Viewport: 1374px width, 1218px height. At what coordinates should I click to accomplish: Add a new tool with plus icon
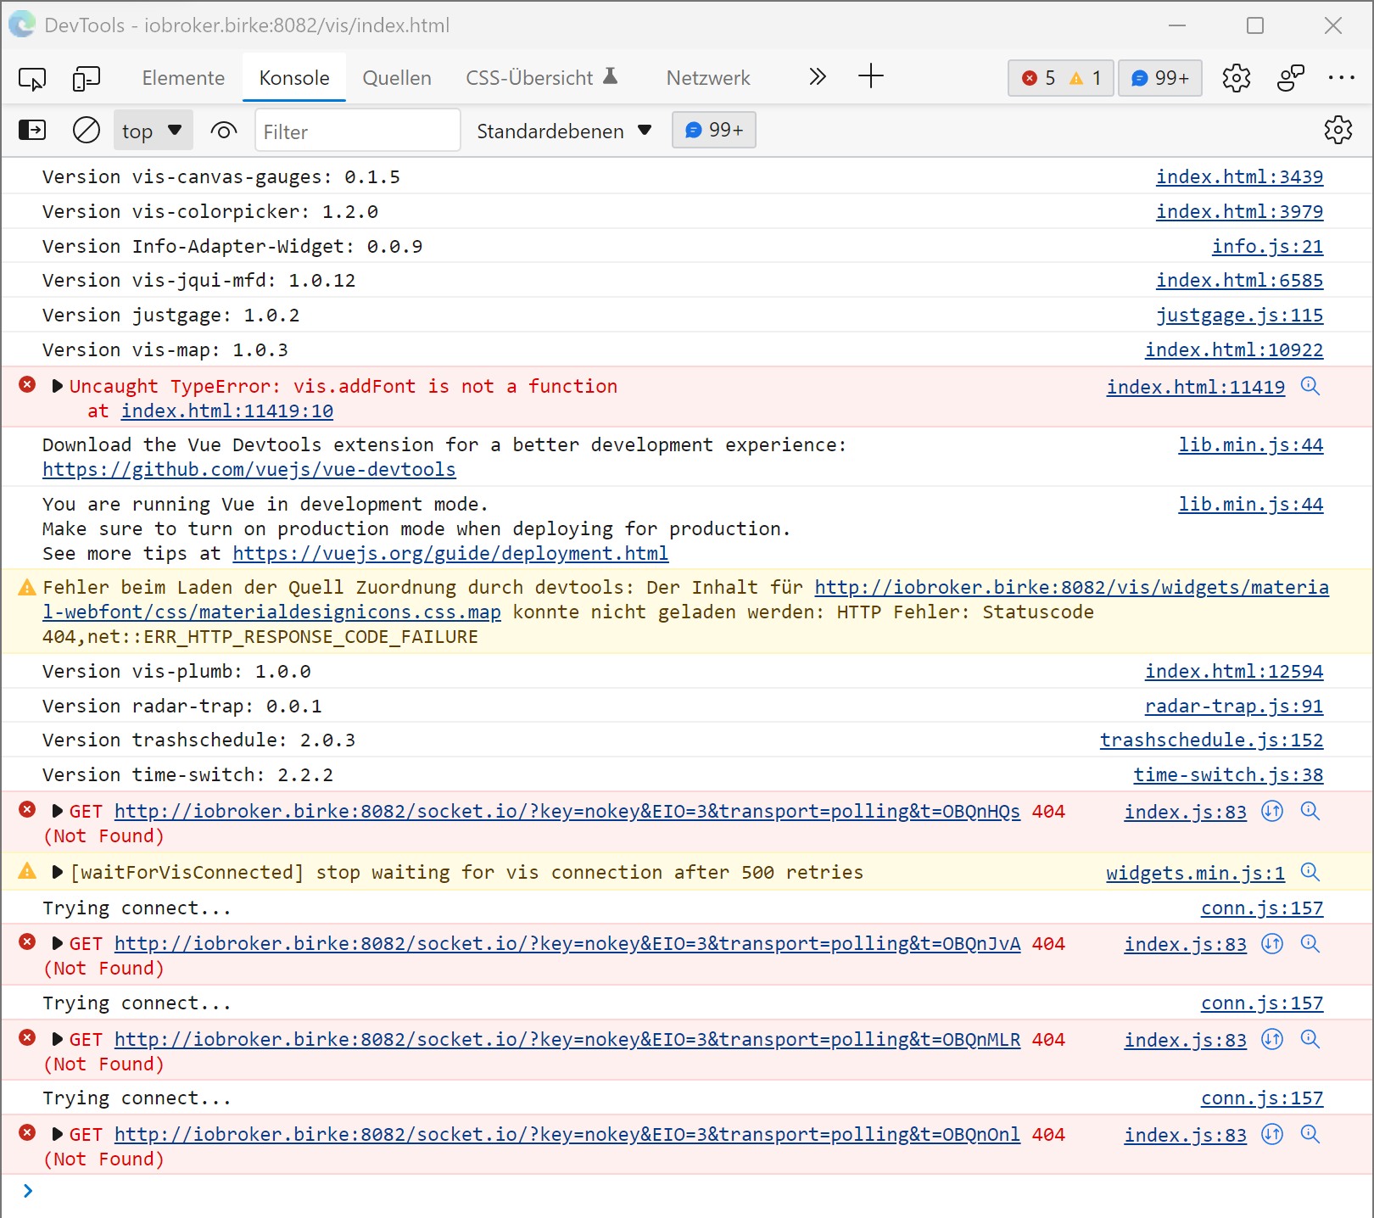tap(870, 77)
